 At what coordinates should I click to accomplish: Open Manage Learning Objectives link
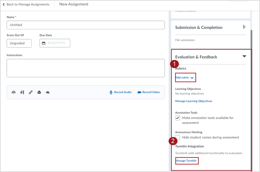pyautogui.click(x=193, y=101)
